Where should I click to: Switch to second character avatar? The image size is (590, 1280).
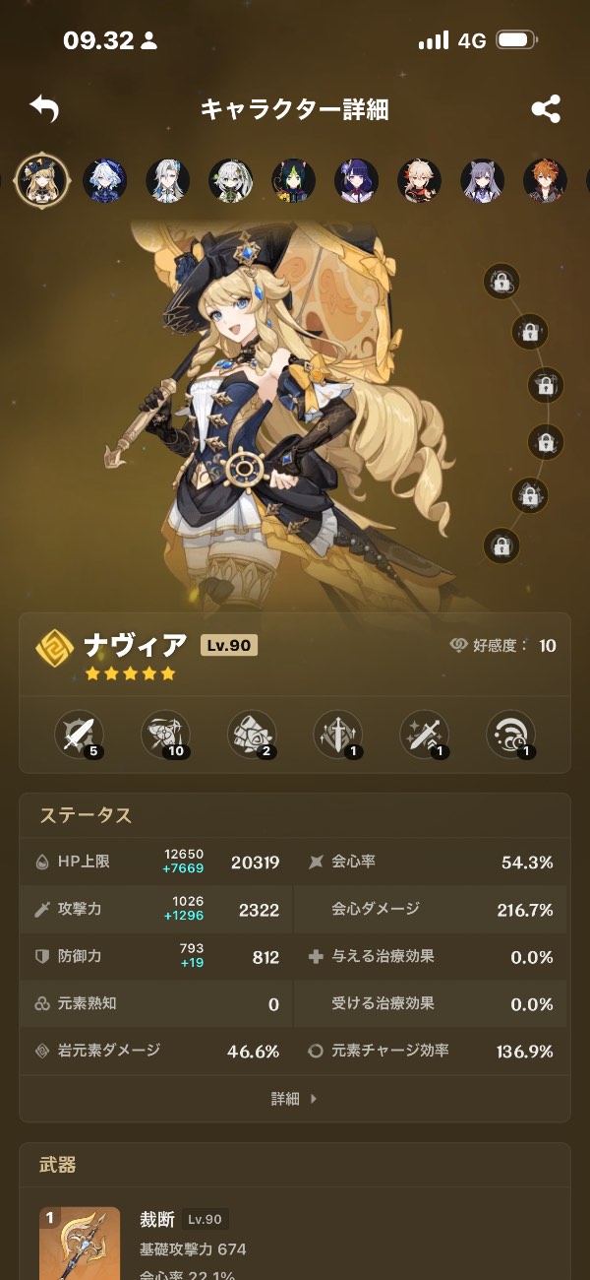[x=105, y=181]
